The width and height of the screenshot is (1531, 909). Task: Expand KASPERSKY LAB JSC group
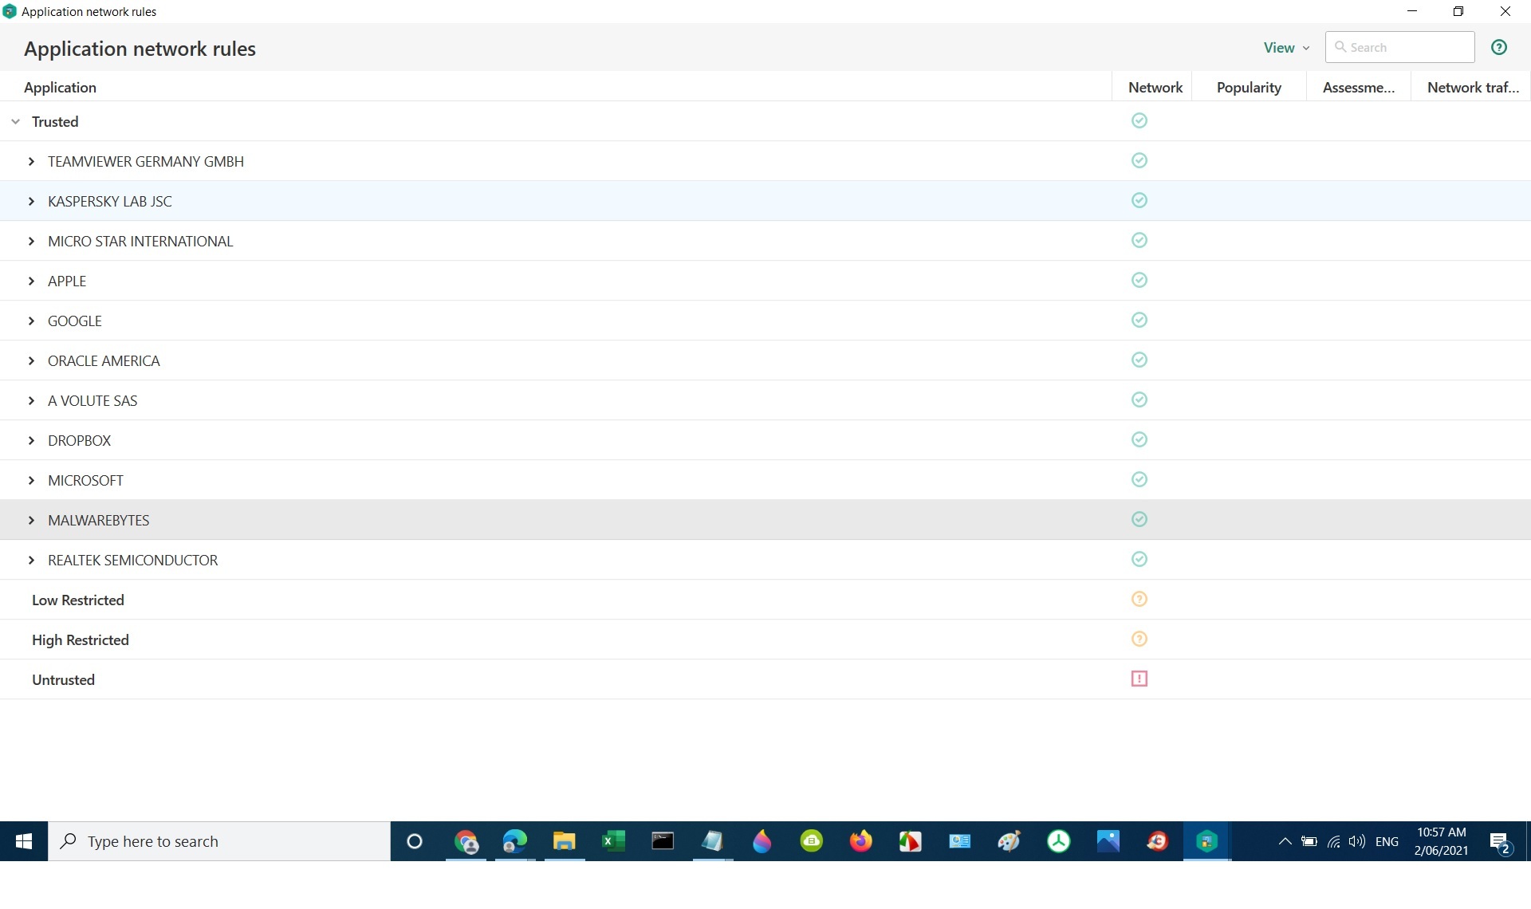(x=31, y=201)
